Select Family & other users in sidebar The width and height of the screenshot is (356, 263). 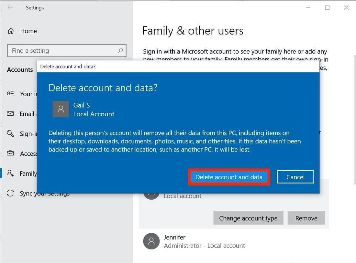[28, 174]
